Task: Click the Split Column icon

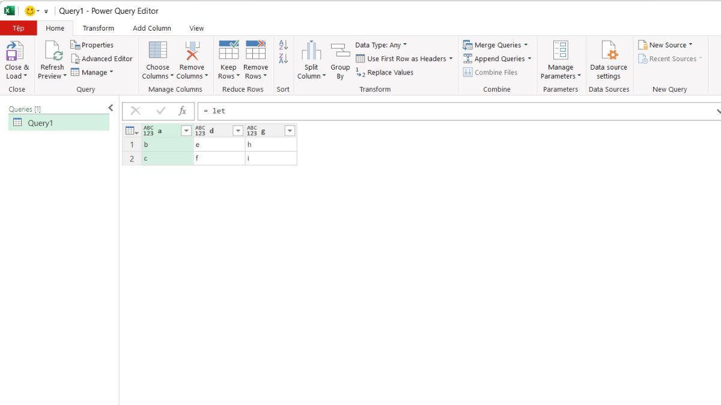Action: (x=311, y=50)
